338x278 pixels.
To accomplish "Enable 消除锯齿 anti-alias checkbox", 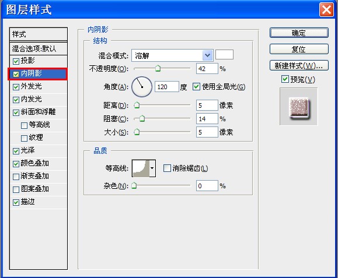I will 167,168.
